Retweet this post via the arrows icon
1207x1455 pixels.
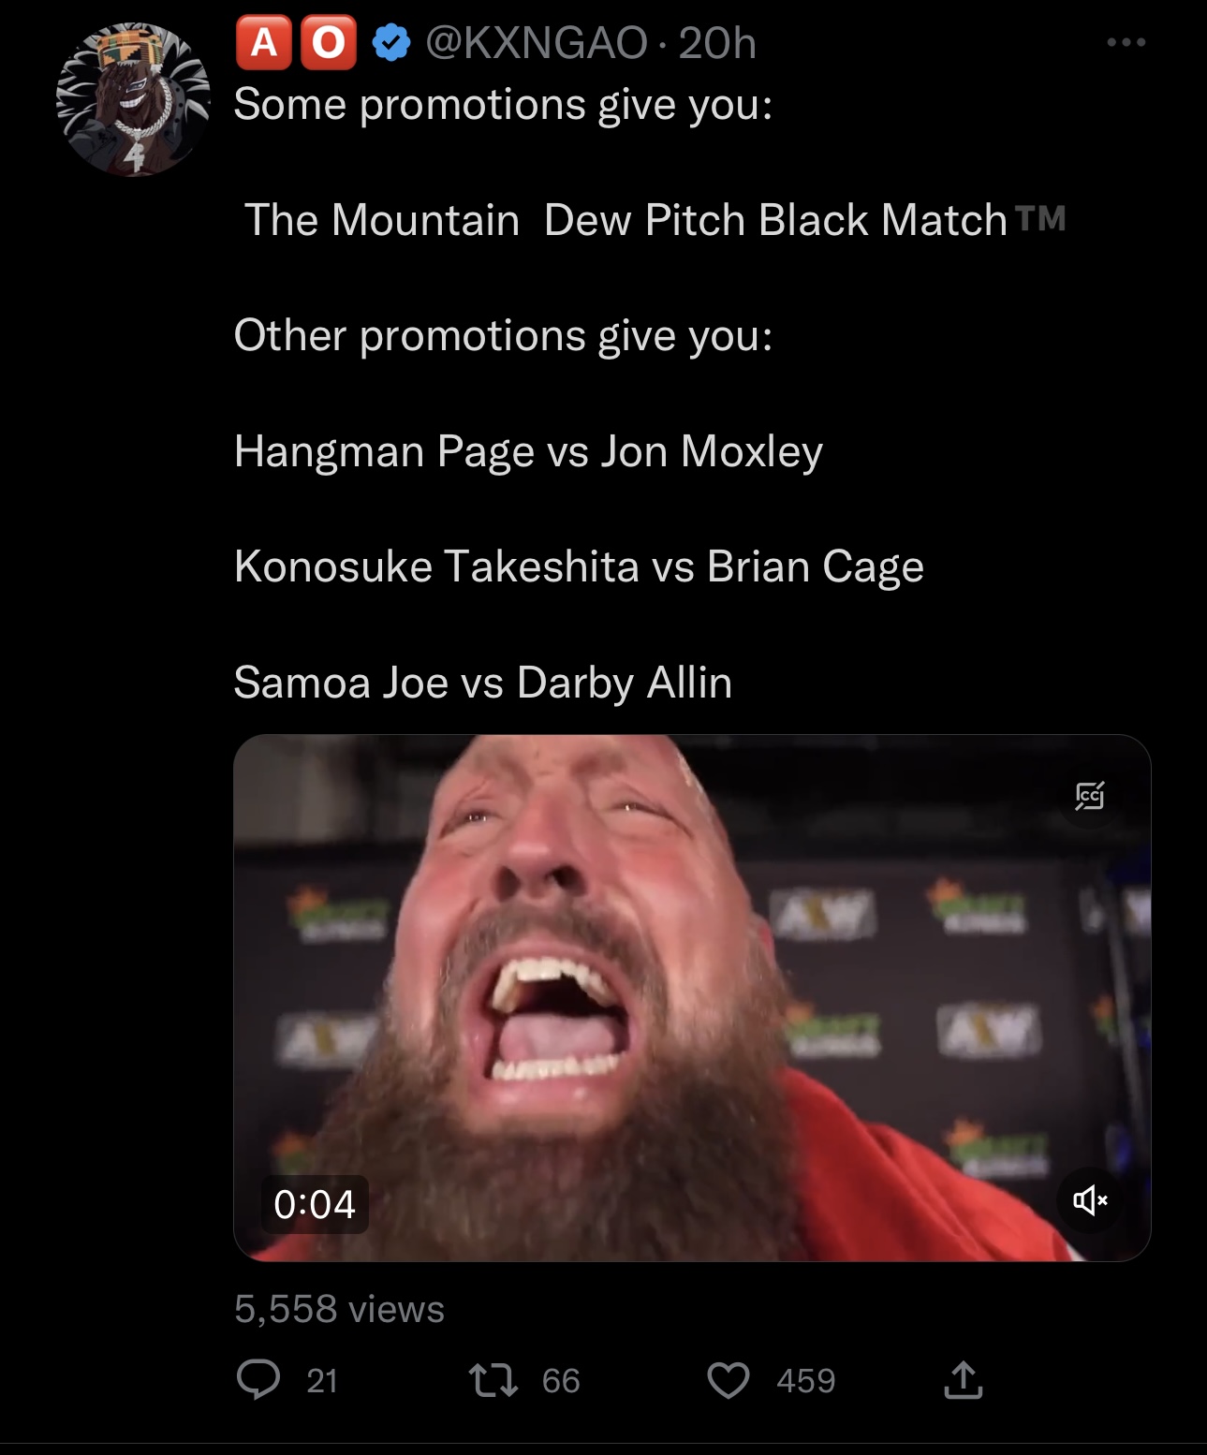493,1379
